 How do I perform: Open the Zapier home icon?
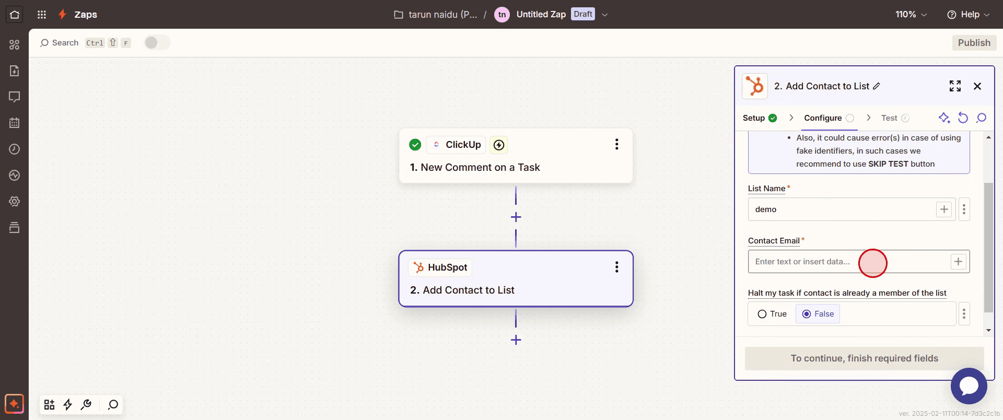coord(15,15)
